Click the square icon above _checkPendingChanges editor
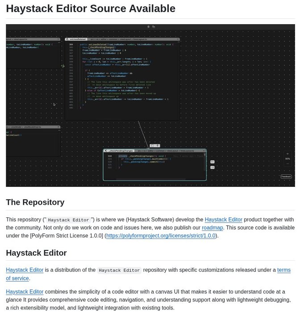This screenshot has width=300, height=313. pos(152,146)
